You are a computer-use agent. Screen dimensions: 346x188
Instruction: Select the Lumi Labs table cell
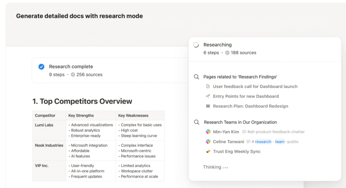tap(49, 130)
